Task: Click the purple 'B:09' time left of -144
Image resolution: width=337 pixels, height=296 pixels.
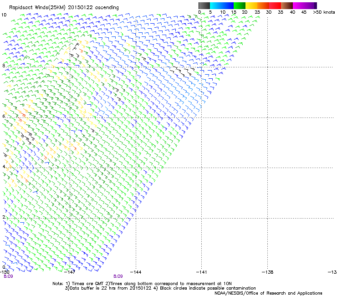Action: (x=118, y=276)
